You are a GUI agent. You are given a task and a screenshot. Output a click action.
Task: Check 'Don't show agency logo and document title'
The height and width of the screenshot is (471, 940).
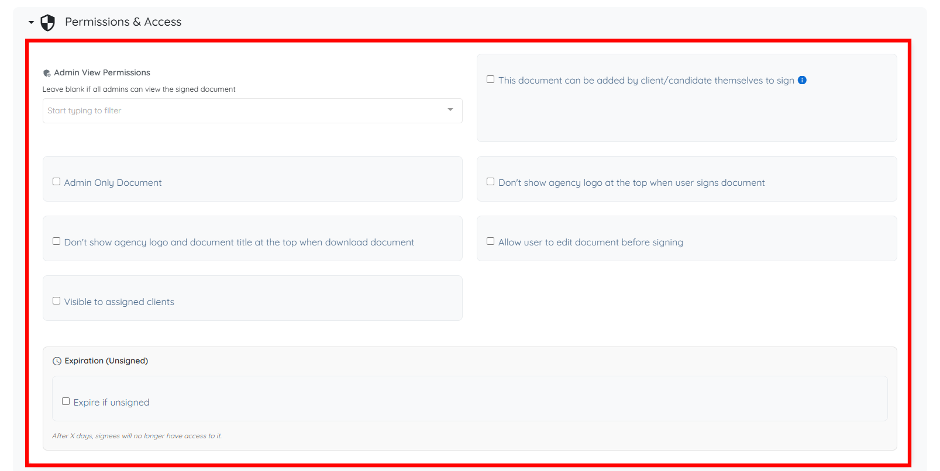click(x=56, y=241)
